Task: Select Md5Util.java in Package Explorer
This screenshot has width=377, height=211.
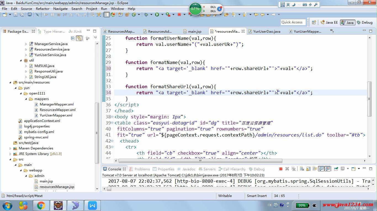Action: pos(44,66)
